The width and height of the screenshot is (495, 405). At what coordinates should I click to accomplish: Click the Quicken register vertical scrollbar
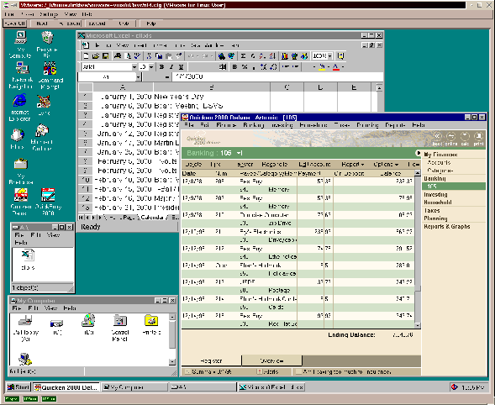pyautogui.click(x=418, y=249)
